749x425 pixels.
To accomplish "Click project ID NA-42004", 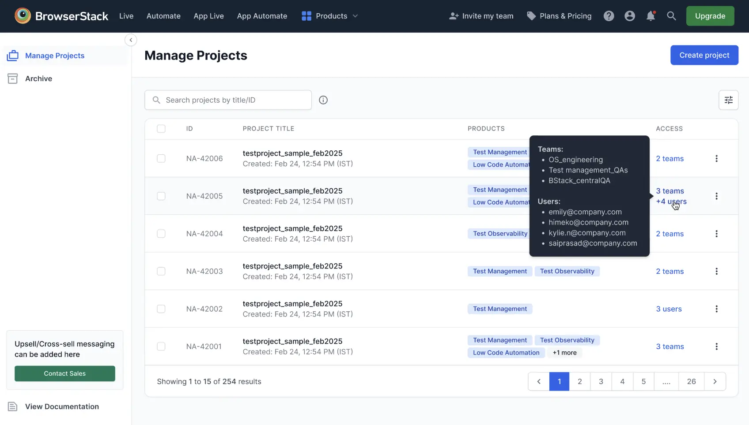I will click(x=204, y=234).
